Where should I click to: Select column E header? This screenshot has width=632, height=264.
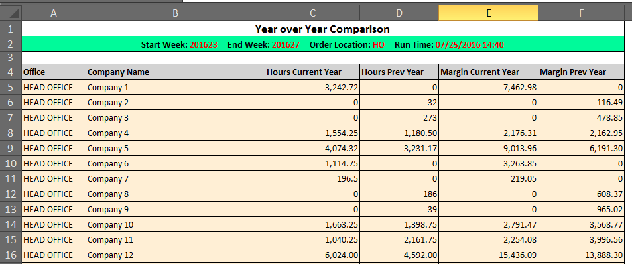488,13
